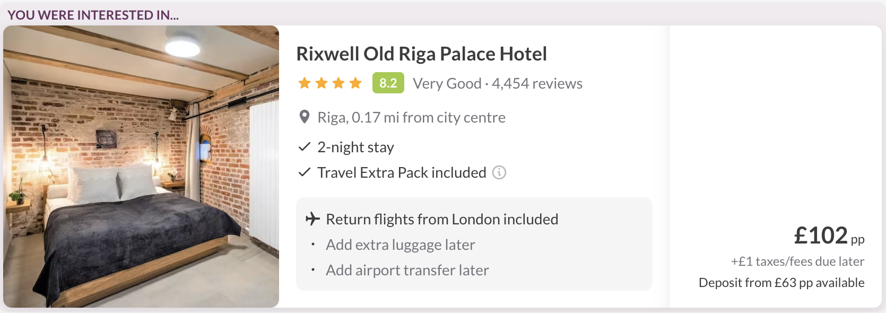Click the Travel Extra Pack included text
This screenshot has width=886, height=313.
click(402, 173)
